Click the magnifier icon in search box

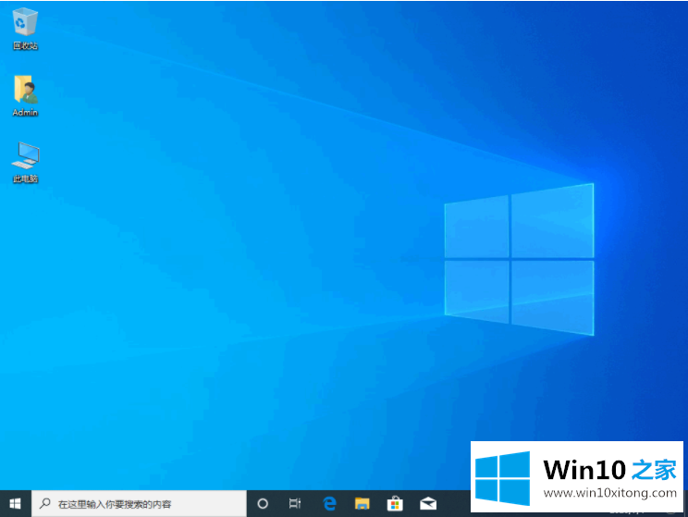[x=44, y=503]
